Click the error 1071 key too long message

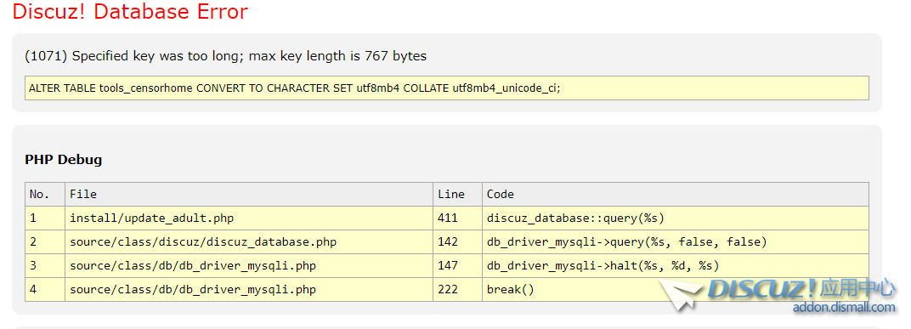[x=226, y=56]
